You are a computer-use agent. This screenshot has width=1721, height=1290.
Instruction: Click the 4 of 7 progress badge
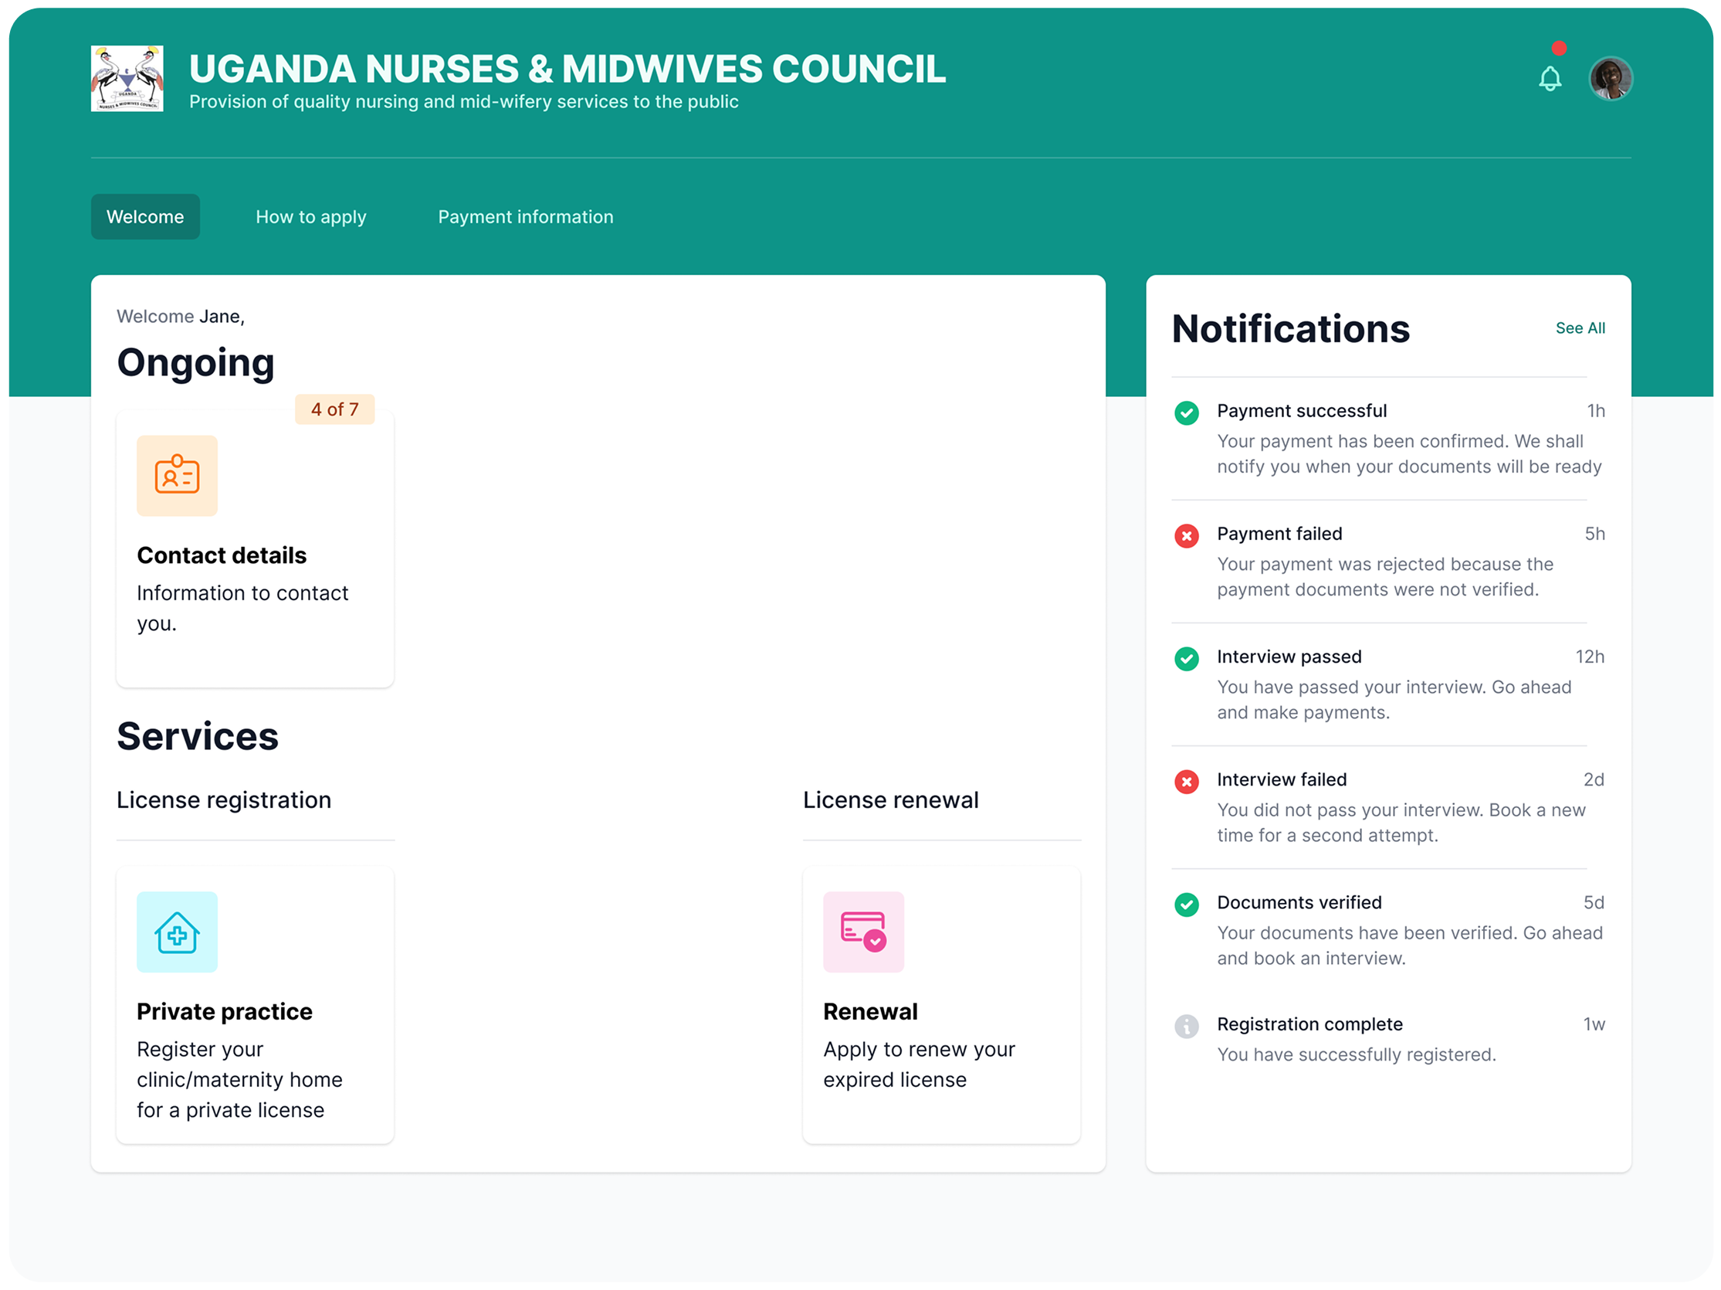[x=334, y=409]
